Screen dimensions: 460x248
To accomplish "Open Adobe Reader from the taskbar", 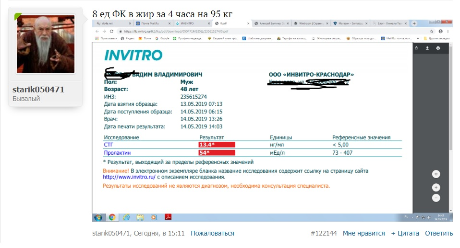I will (169, 217).
